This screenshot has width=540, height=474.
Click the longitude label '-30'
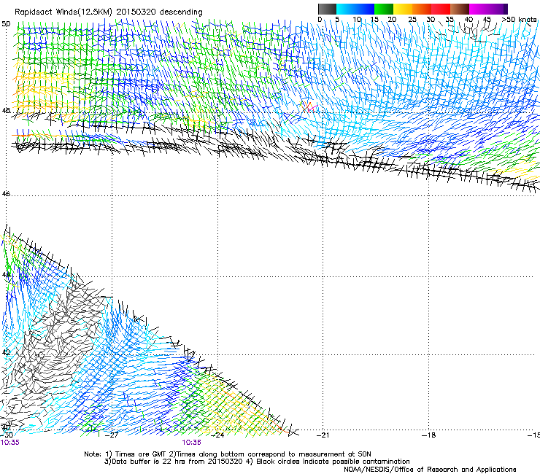[6, 435]
